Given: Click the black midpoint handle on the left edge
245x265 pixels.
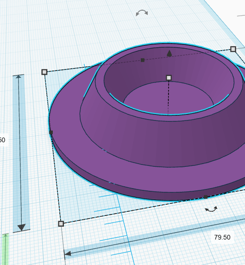Looking at the screenshot, I should pos(51,132).
